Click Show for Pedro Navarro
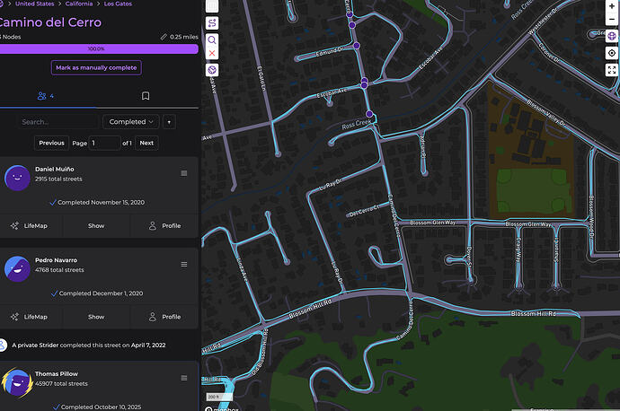 click(96, 317)
